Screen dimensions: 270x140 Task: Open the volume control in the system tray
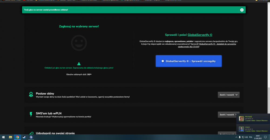point(247,137)
